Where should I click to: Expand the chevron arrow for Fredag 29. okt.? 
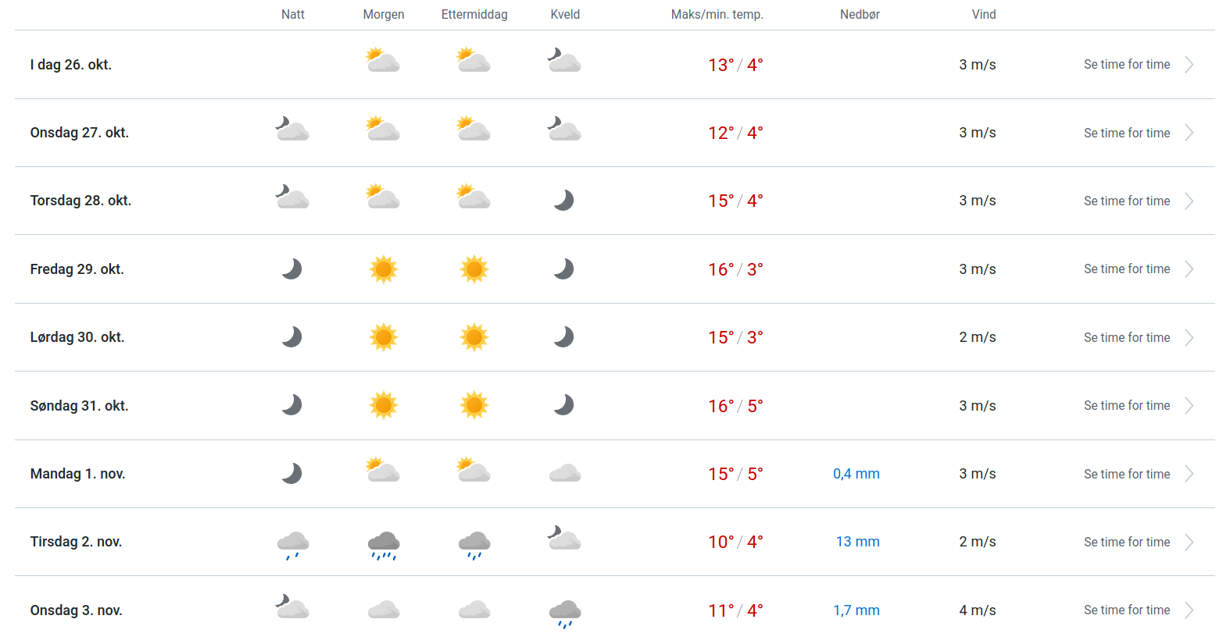click(x=1189, y=269)
